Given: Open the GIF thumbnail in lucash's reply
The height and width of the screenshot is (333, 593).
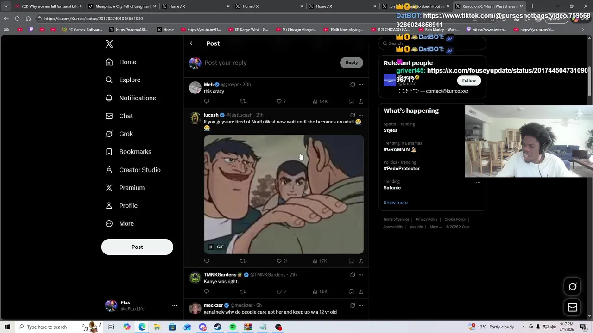Looking at the screenshot, I should tap(284, 194).
